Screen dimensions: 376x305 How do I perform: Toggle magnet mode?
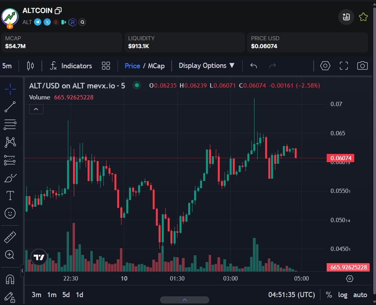coord(10,279)
